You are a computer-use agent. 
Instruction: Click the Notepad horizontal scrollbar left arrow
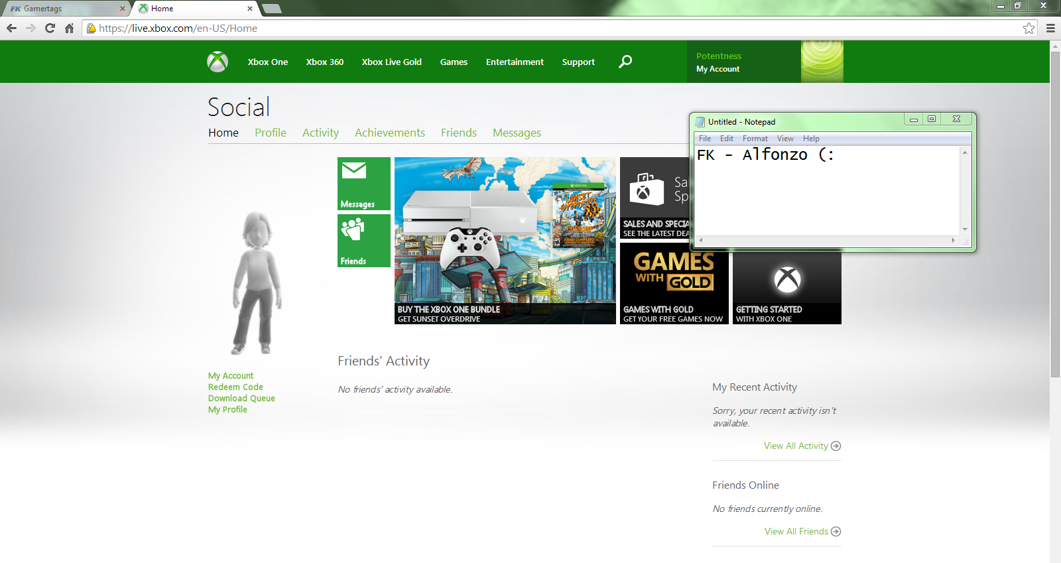point(700,240)
